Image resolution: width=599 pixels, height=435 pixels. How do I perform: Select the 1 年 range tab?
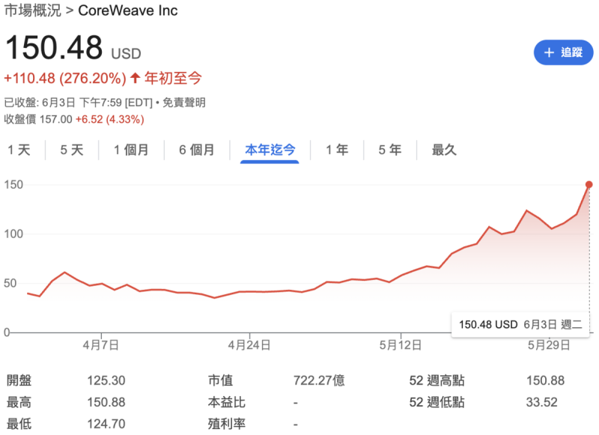pos(337,150)
